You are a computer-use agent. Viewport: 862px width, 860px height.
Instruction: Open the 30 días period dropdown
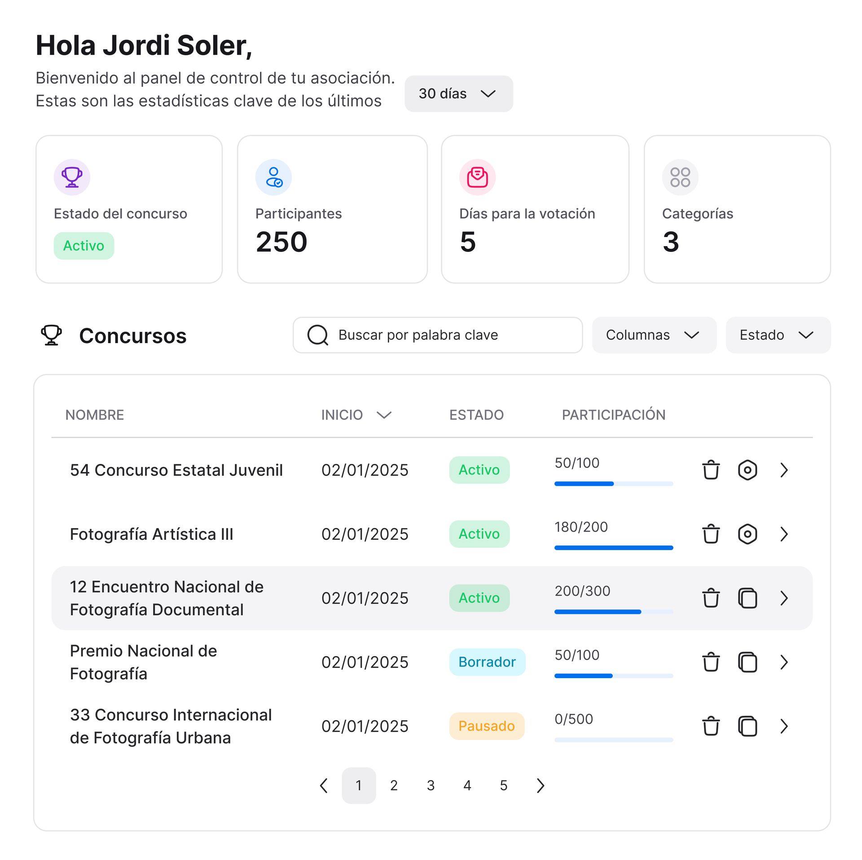pos(458,93)
